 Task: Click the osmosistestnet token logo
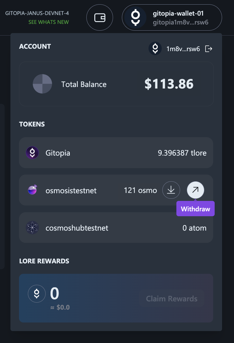point(32,190)
